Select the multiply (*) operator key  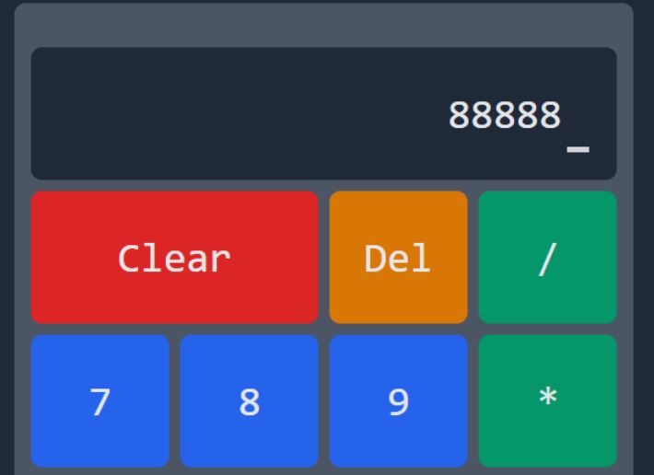(x=548, y=400)
